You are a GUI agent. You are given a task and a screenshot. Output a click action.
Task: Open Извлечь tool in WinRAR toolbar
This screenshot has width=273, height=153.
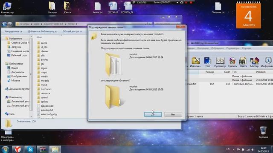(195, 62)
